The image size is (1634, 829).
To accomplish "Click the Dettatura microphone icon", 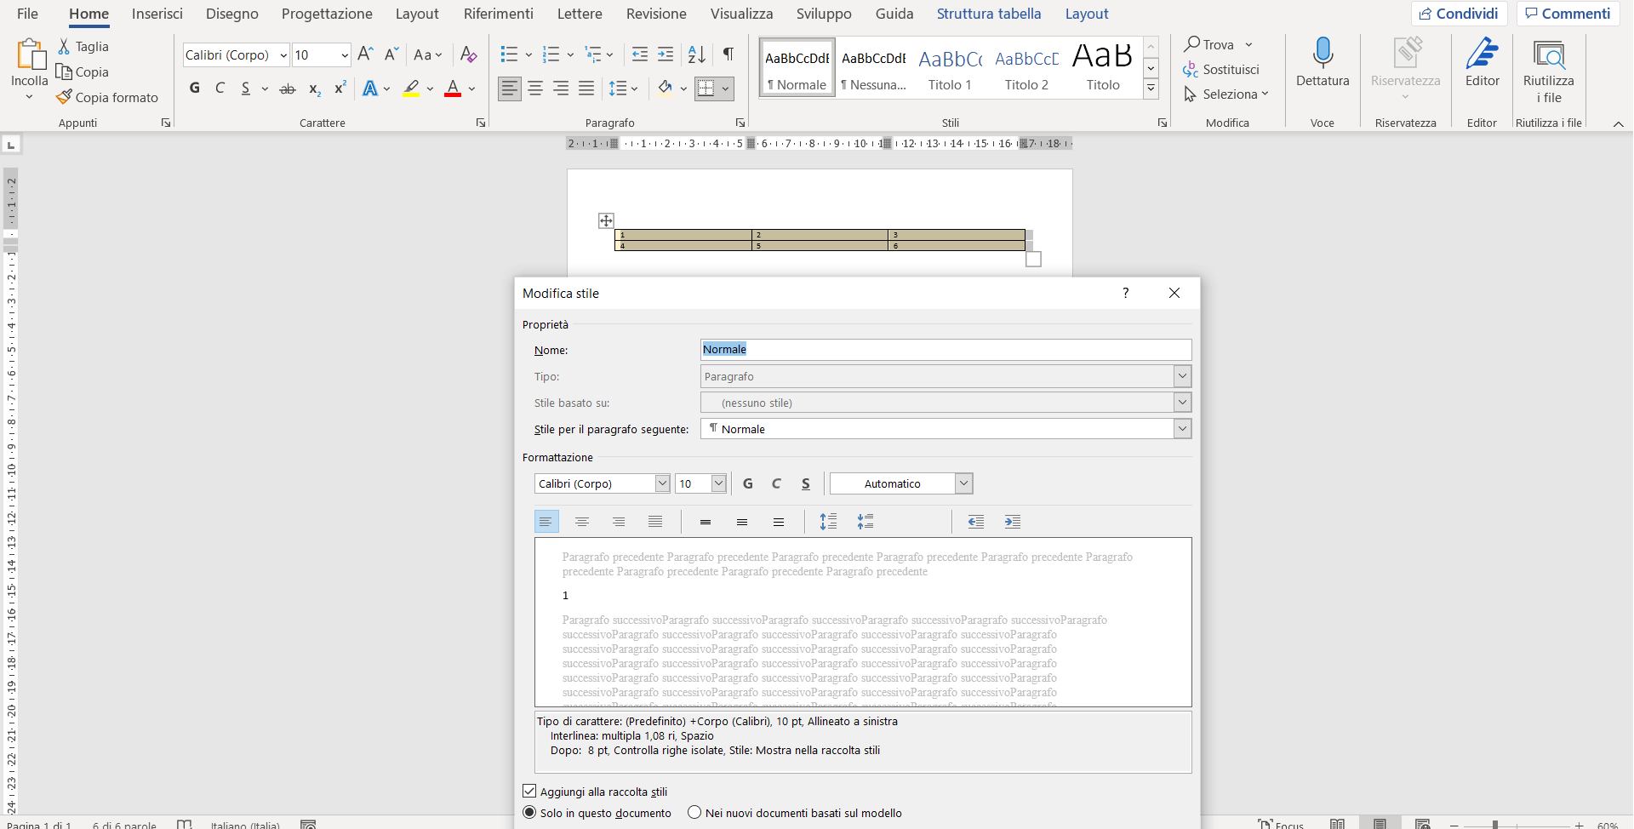I will click(x=1322, y=53).
